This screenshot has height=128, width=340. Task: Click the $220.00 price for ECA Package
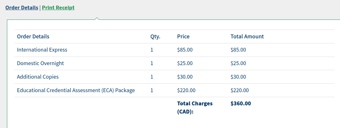[186, 90]
